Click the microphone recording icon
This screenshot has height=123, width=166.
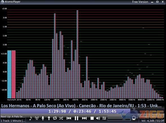pyautogui.click(x=43, y=118)
